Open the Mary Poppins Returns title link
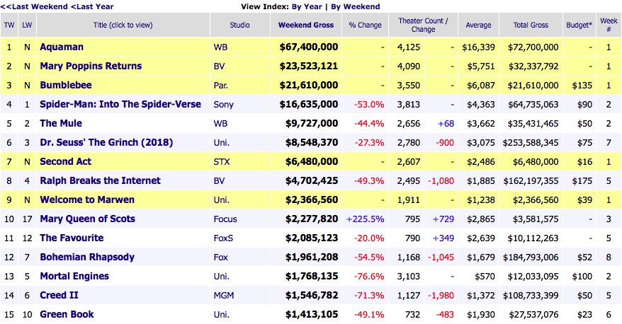Viewport: 622px width, 324px height. [91, 66]
